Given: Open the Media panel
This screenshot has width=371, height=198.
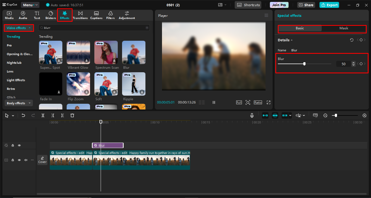Looking at the screenshot, I should pyautogui.click(x=9, y=15).
